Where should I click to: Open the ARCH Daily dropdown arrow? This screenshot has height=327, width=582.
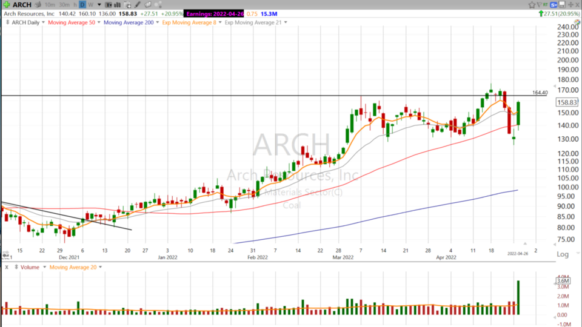click(43, 22)
